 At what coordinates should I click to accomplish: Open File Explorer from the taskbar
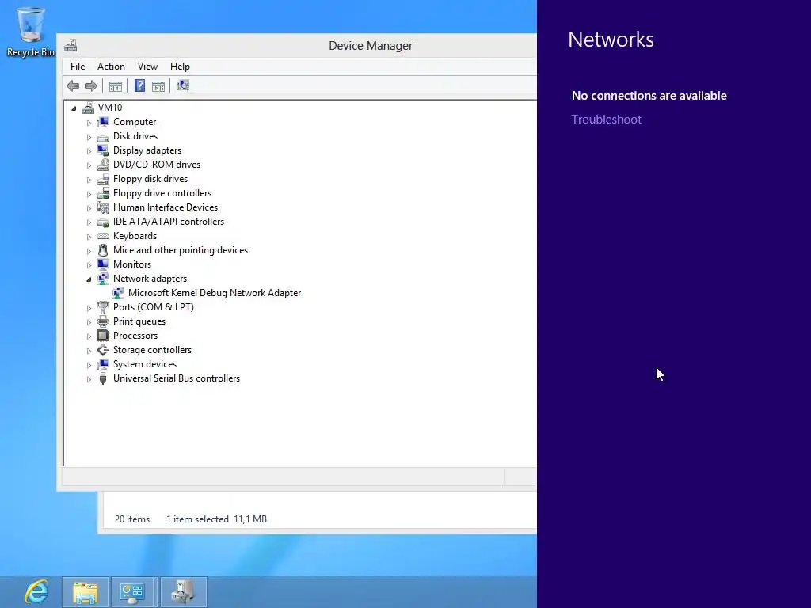click(x=86, y=592)
